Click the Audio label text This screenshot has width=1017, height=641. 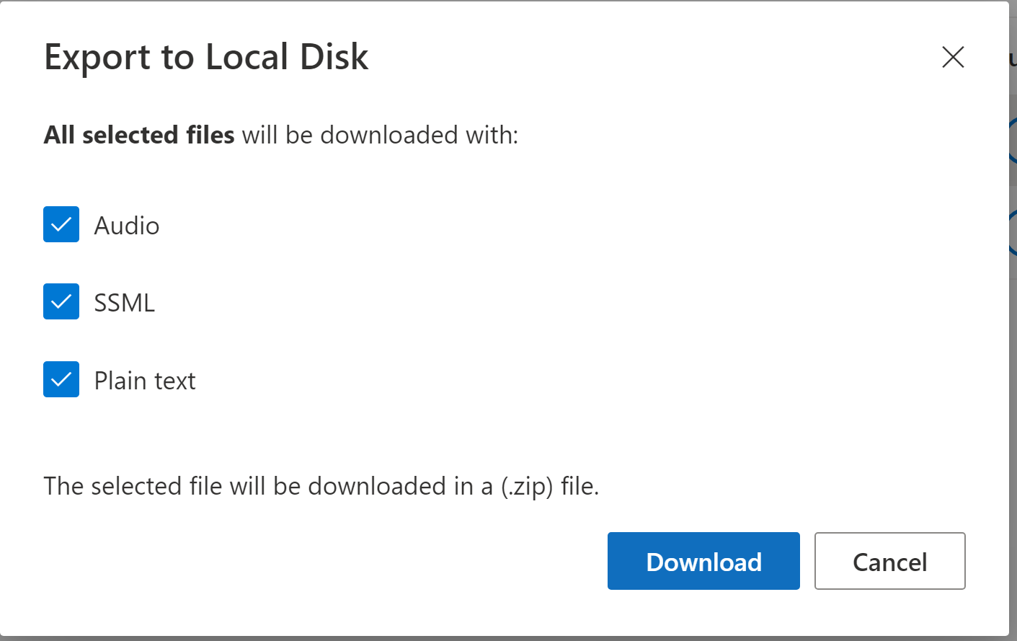tap(127, 226)
